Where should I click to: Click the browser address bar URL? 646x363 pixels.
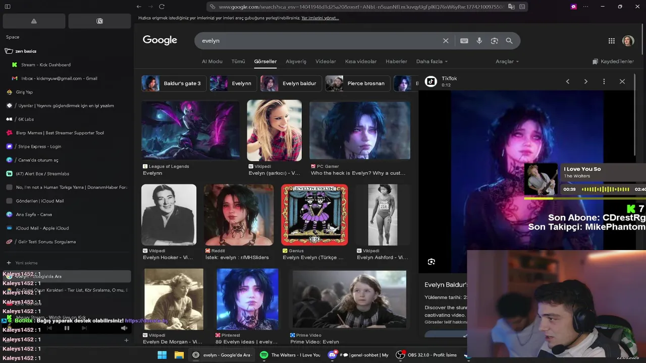click(361, 7)
